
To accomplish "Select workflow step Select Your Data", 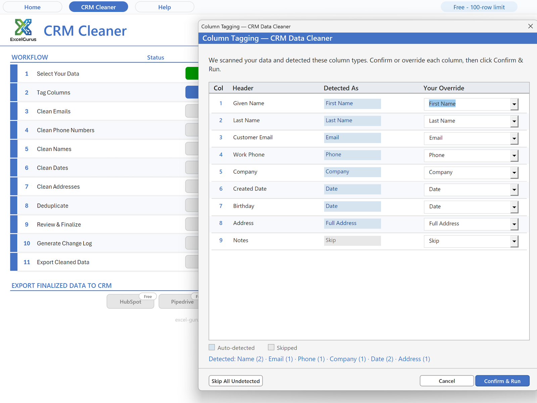I will click(104, 74).
